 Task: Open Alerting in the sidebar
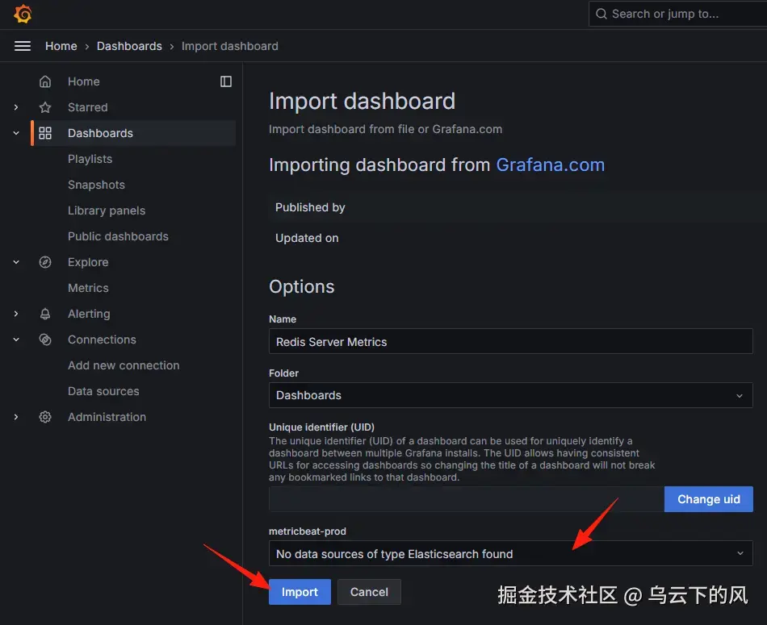tap(89, 314)
